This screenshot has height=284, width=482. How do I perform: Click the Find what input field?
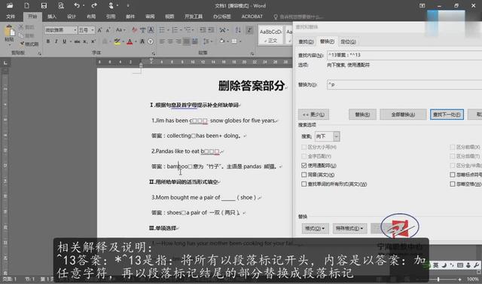tap(404, 55)
